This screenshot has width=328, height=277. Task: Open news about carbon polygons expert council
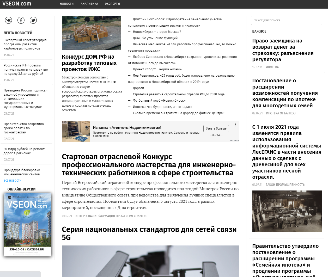pyautogui.click(x=25, y=44)
